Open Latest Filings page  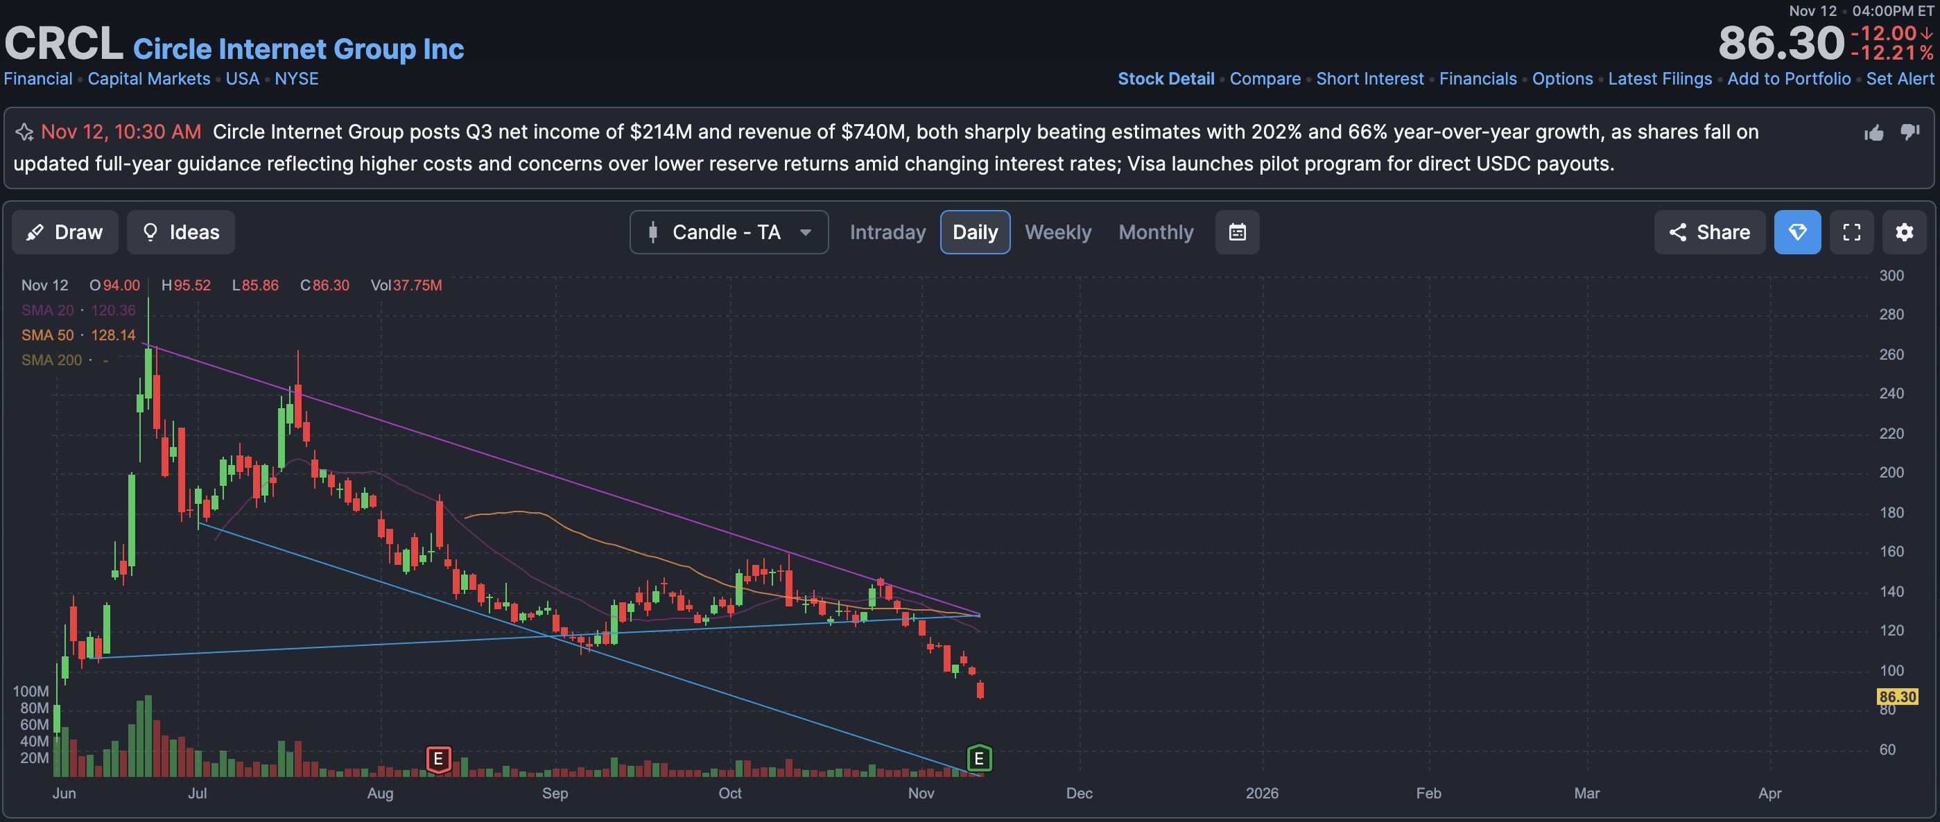click(1659, 78)
